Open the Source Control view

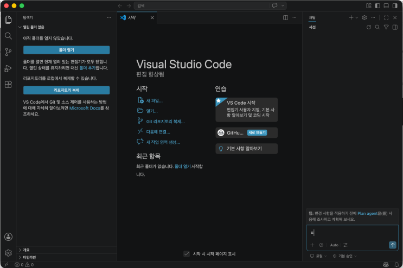pyautogui.click(x=8, y=52)
